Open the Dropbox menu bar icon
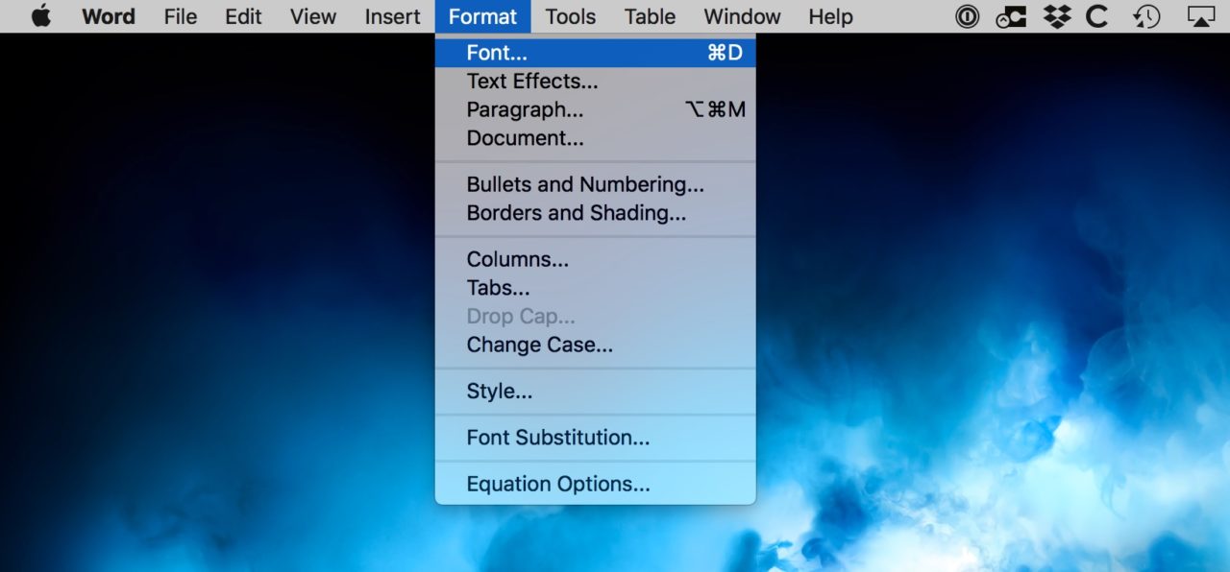Screen dimensions: 1230x572 pyautogui.click(x=1057, y=16)
